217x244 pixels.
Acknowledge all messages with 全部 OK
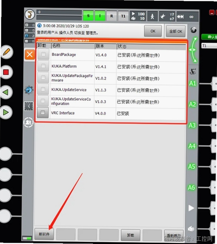(176, 31)
